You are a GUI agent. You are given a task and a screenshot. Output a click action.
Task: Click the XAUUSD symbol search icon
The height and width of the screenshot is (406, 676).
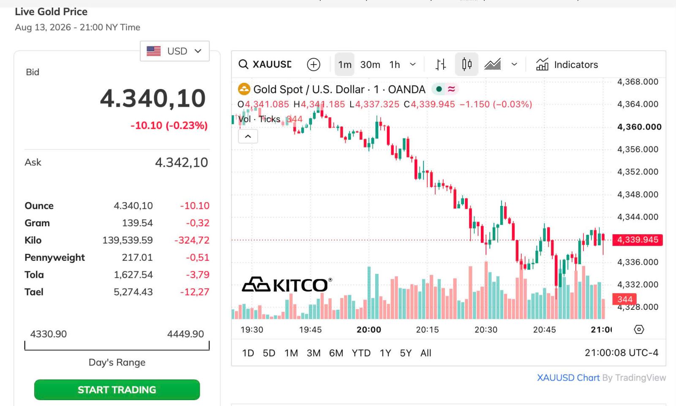[x=243, y=65]
